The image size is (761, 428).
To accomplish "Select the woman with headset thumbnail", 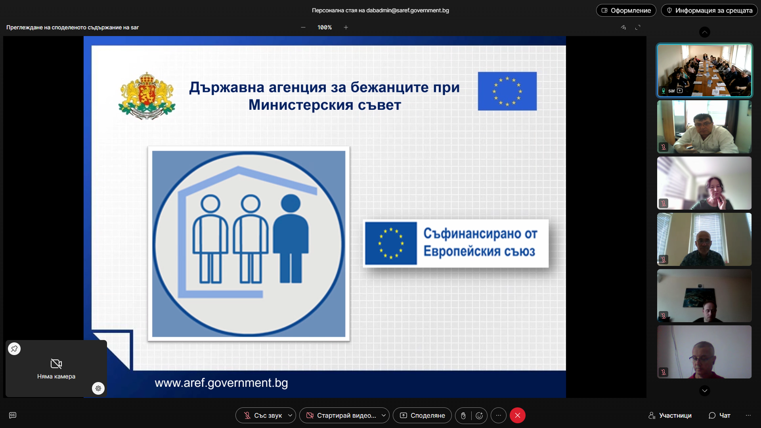I will pyautogui.click(x=704, y=183).
